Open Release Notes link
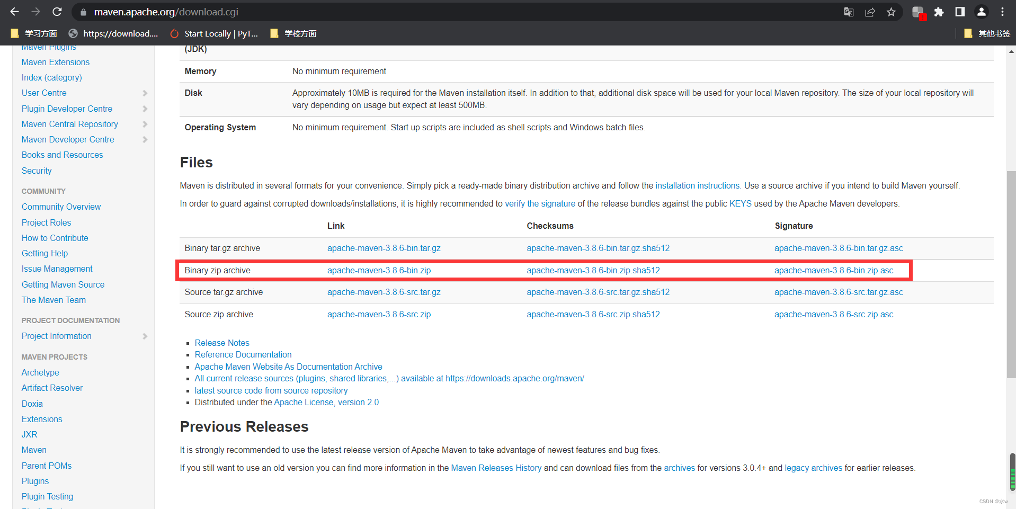 tap(222, 343)
